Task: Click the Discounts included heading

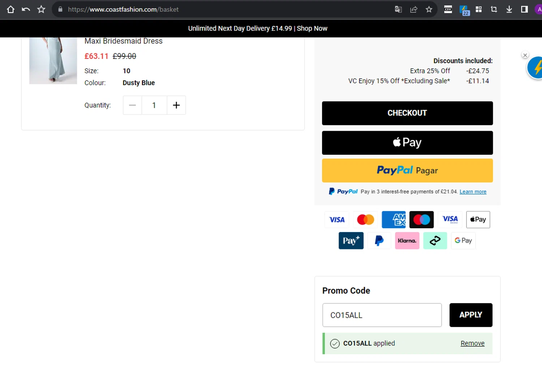Action: tap(463, 61)
